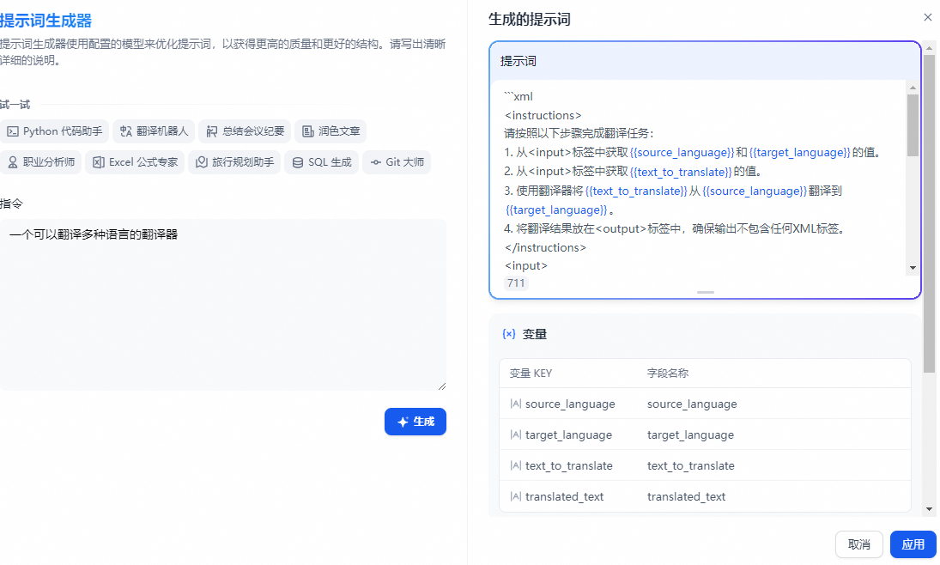Image resolution: width=940 pixels, height=565 pixels.
Task: Click the 711 character count badge
Action: (x=516, y=283)
